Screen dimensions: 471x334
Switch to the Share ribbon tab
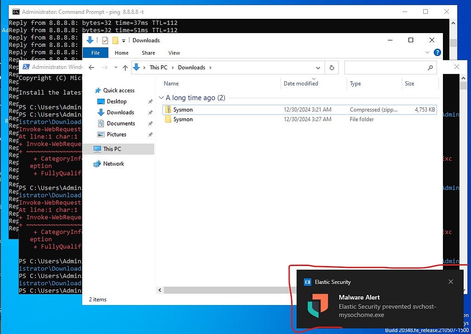[149, 53]
